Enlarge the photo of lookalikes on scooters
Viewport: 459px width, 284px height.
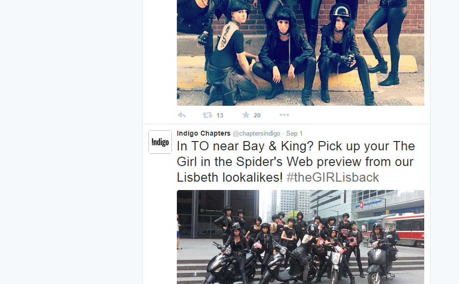tap(300, 237)
